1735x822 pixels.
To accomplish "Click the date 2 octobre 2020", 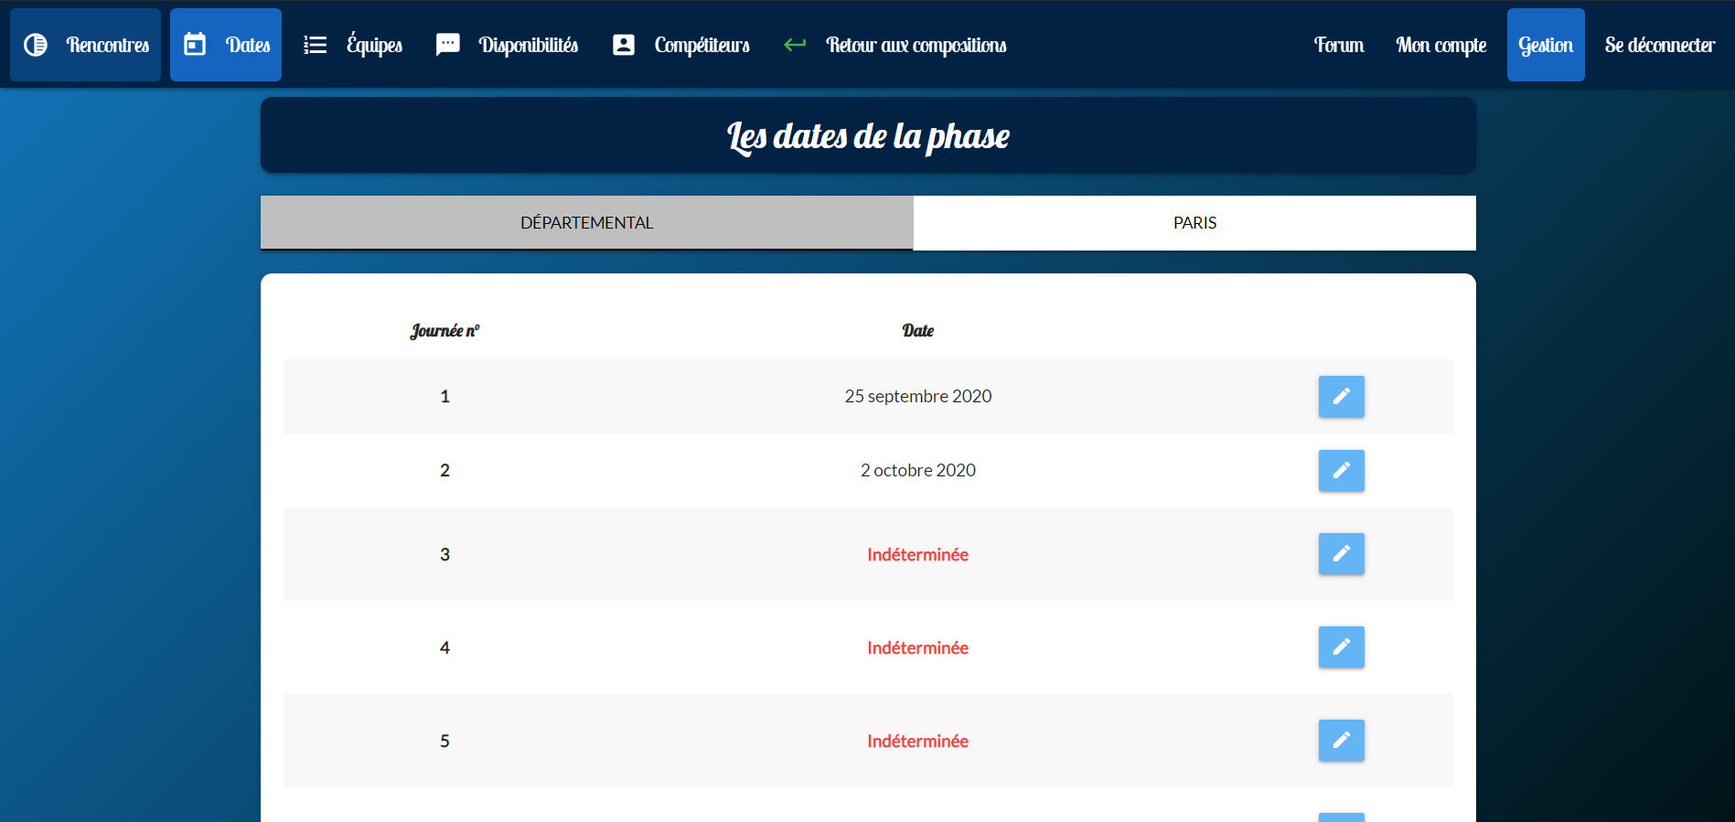I will point(918,471).
